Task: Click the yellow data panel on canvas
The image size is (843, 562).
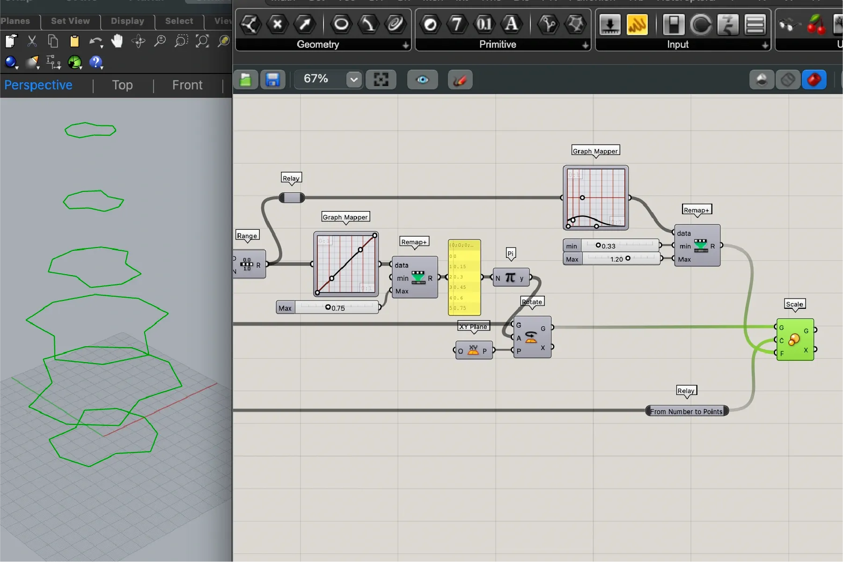Action: click(x=464, y=277)
